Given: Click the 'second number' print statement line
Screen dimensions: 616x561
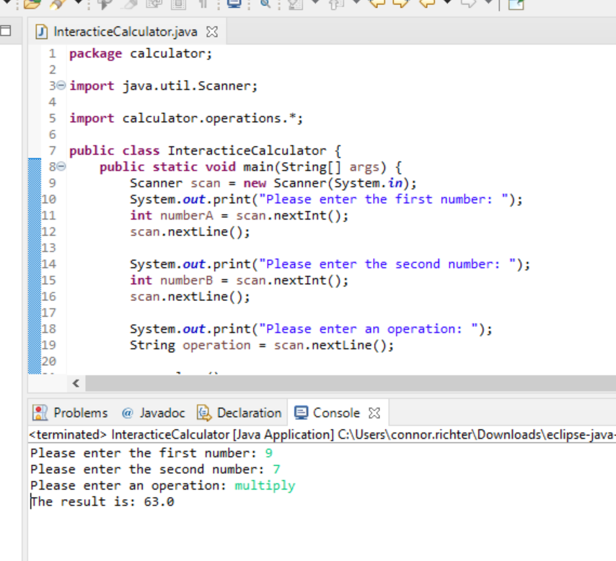Looking at the screenshot, I should [330, 264].
